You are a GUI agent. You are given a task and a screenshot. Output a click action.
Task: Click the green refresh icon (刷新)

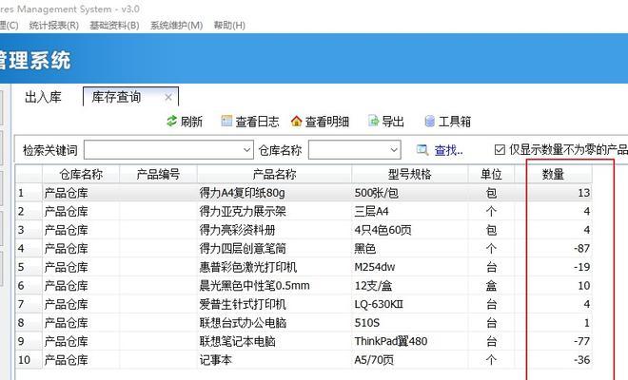[x=172, y=121]
